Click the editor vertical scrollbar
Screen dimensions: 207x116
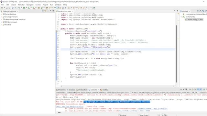click(x=176, y=54)
